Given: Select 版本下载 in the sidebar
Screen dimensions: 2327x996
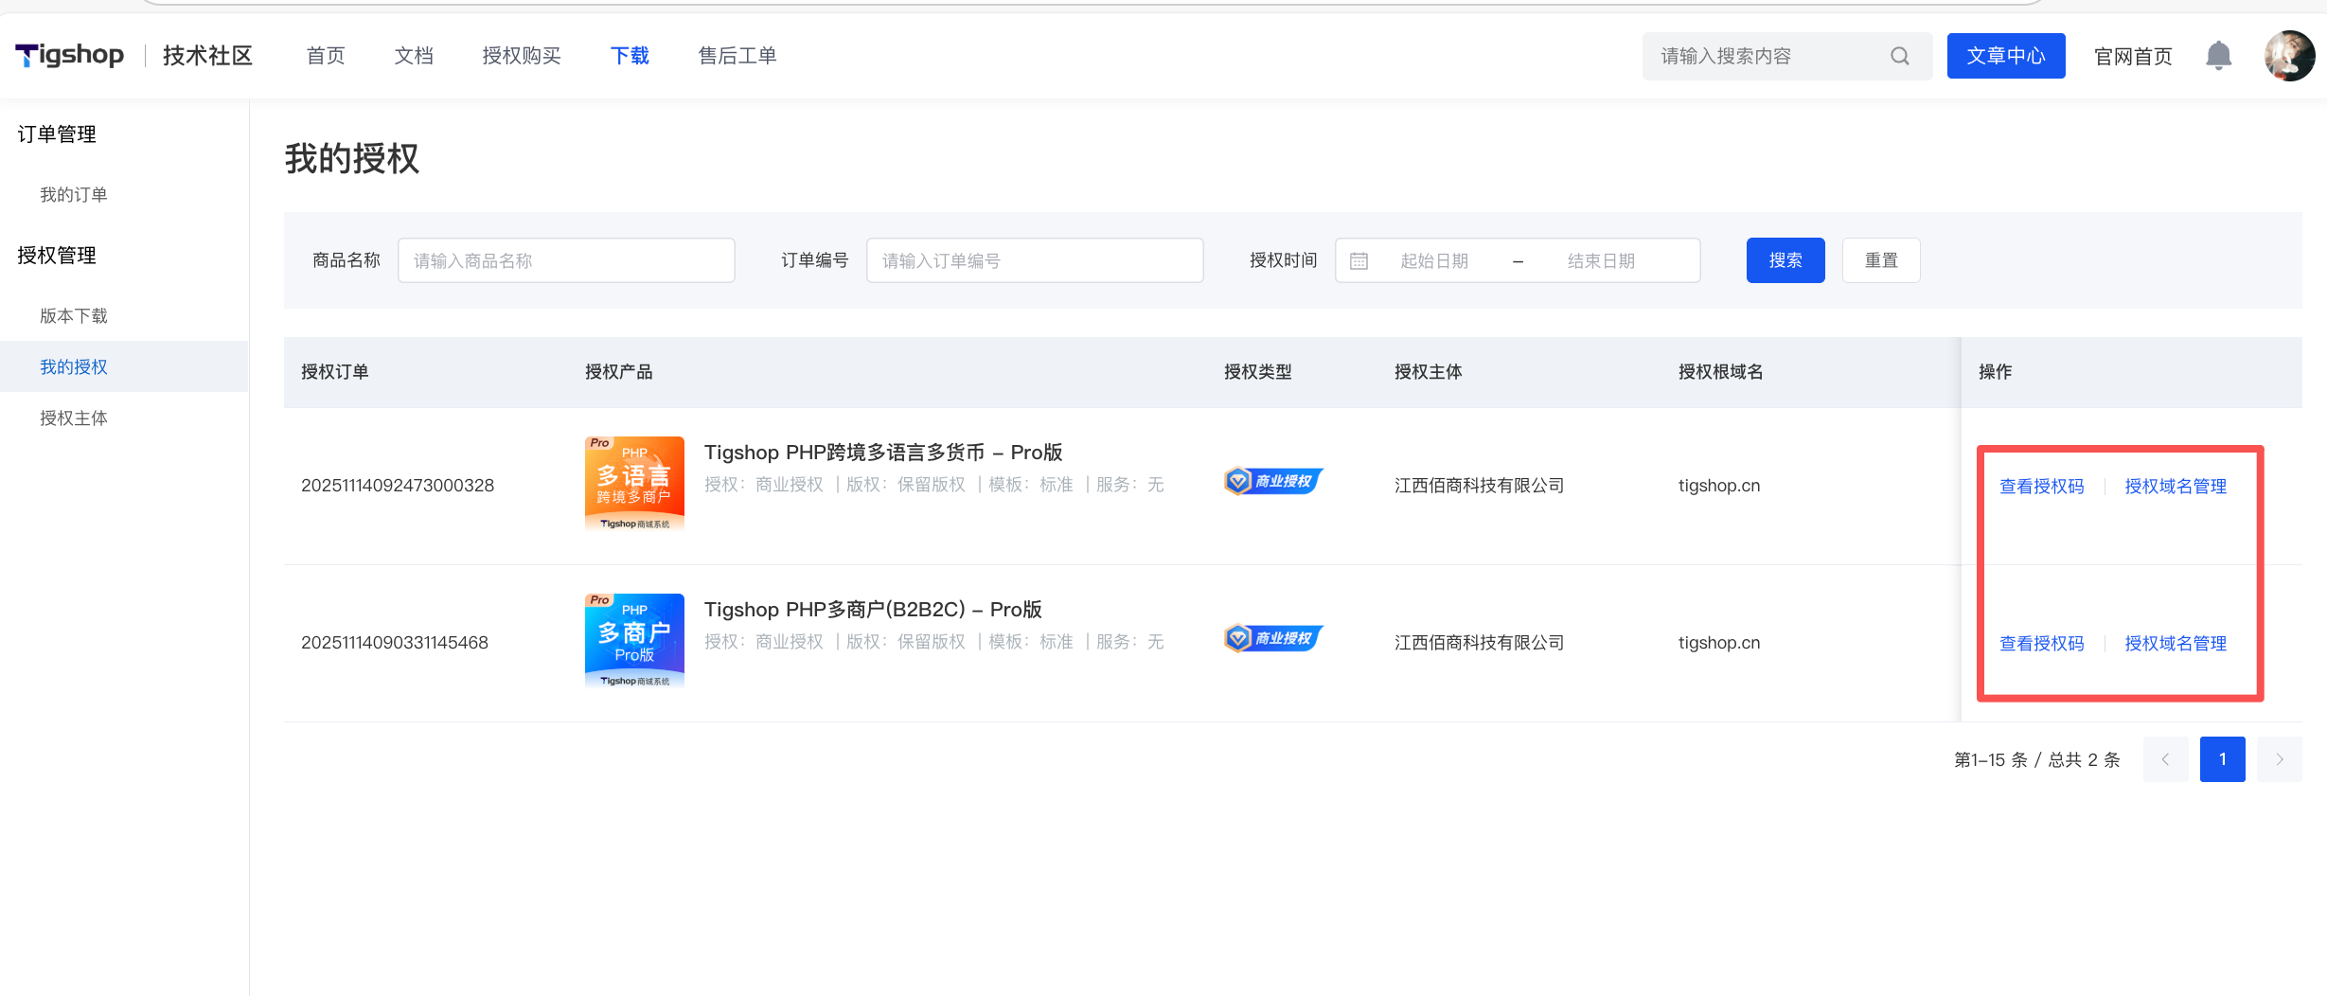Looking at the screenshot, I should coord(74,316).
